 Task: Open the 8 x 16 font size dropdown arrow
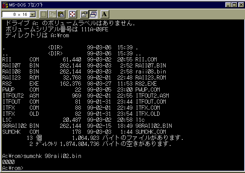33,14
